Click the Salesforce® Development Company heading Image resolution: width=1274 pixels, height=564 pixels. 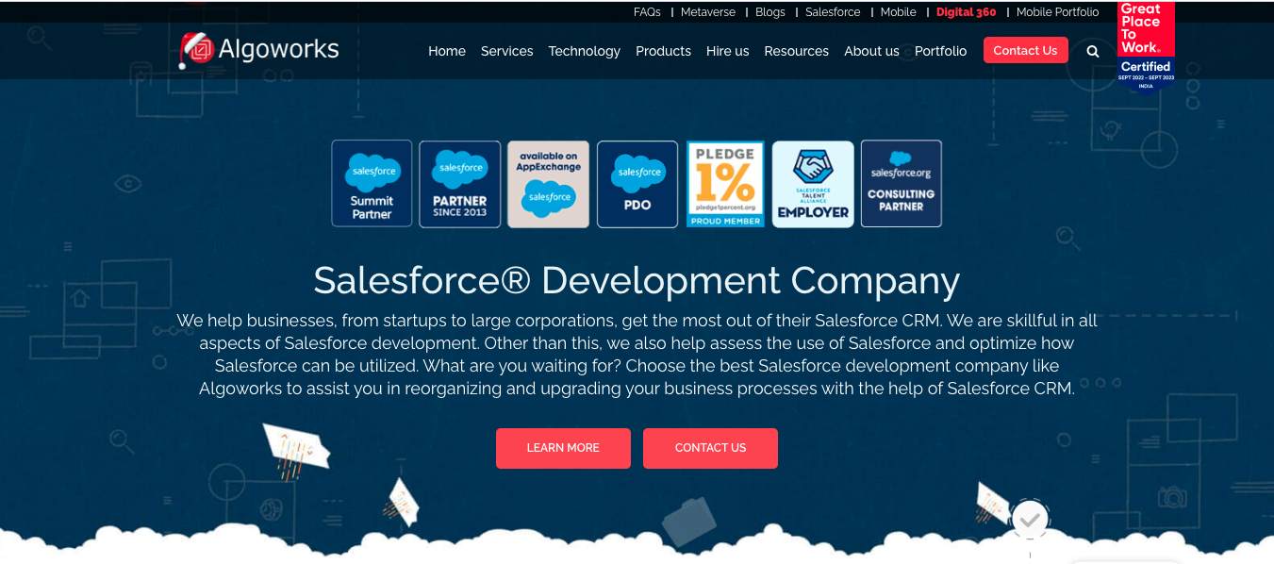pyautogui.click(x=637, y=280)
